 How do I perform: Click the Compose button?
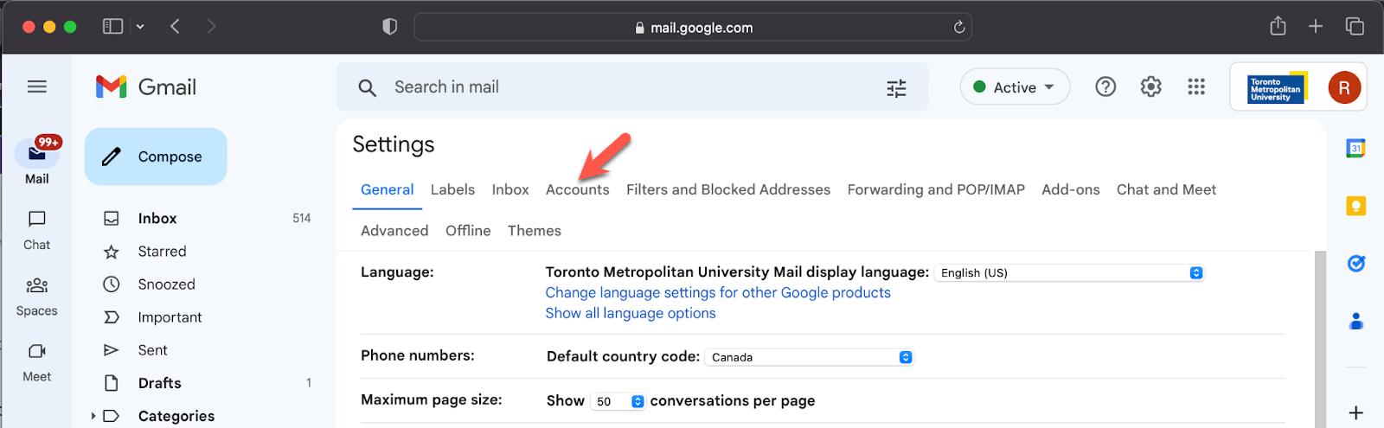coord(156,157)
